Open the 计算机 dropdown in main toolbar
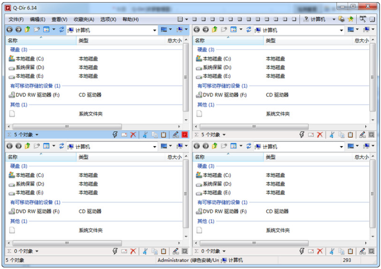 (334, 19)
